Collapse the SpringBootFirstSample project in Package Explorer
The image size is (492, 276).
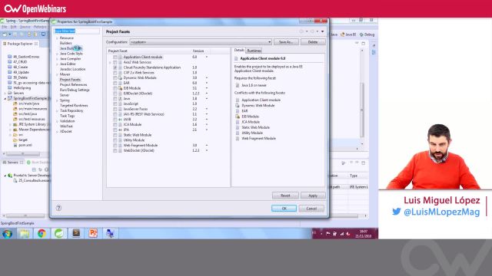coord(5,99)
